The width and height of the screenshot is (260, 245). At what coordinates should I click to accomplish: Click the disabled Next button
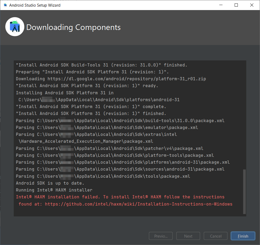point(188,236)
